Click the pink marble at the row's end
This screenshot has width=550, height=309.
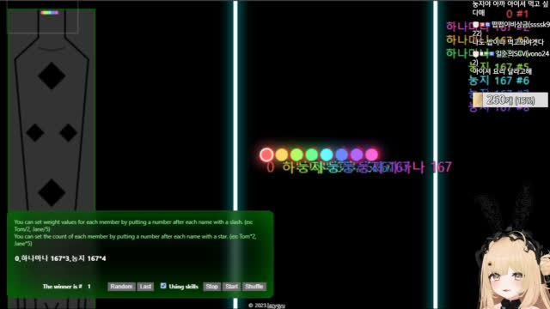click(371, 154)
